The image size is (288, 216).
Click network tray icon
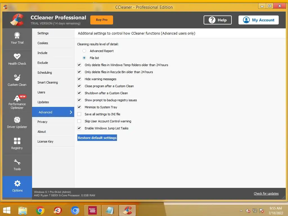pyautogui.click(x=255, y=211)
